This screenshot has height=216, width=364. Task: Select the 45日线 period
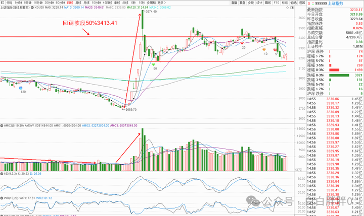107,3
